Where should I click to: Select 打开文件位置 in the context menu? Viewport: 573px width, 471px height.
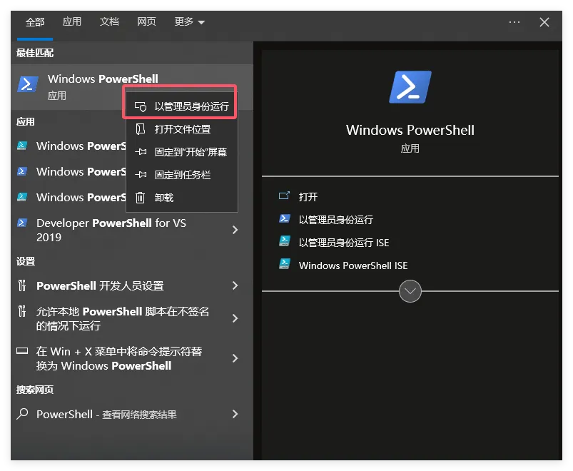pyautogui.click(x=182, y=129)
